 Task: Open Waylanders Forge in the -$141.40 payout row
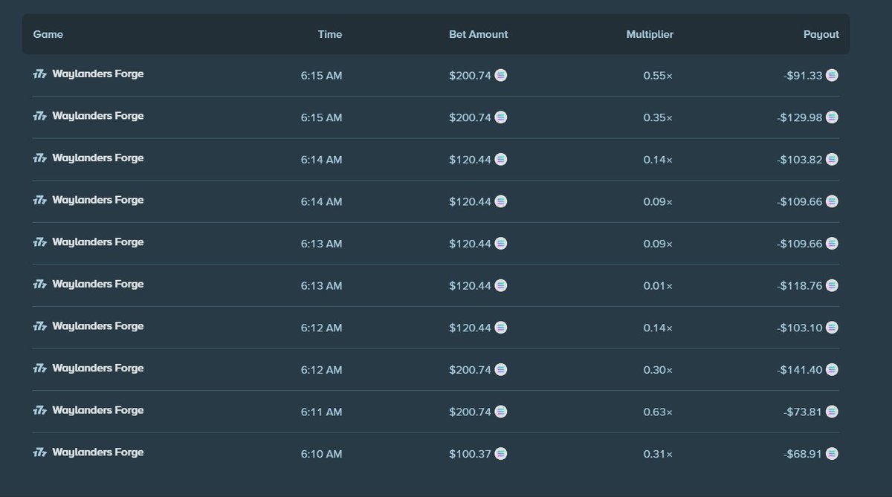98,368
